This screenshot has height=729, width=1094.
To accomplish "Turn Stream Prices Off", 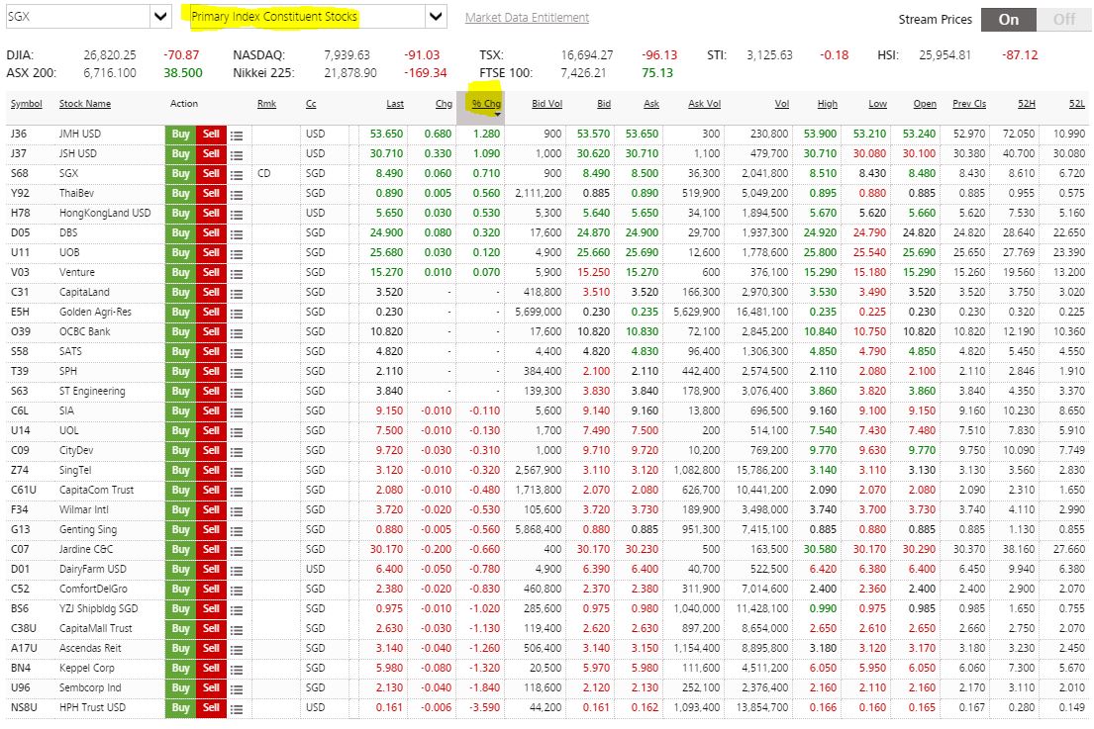I will pos(1063,20).
